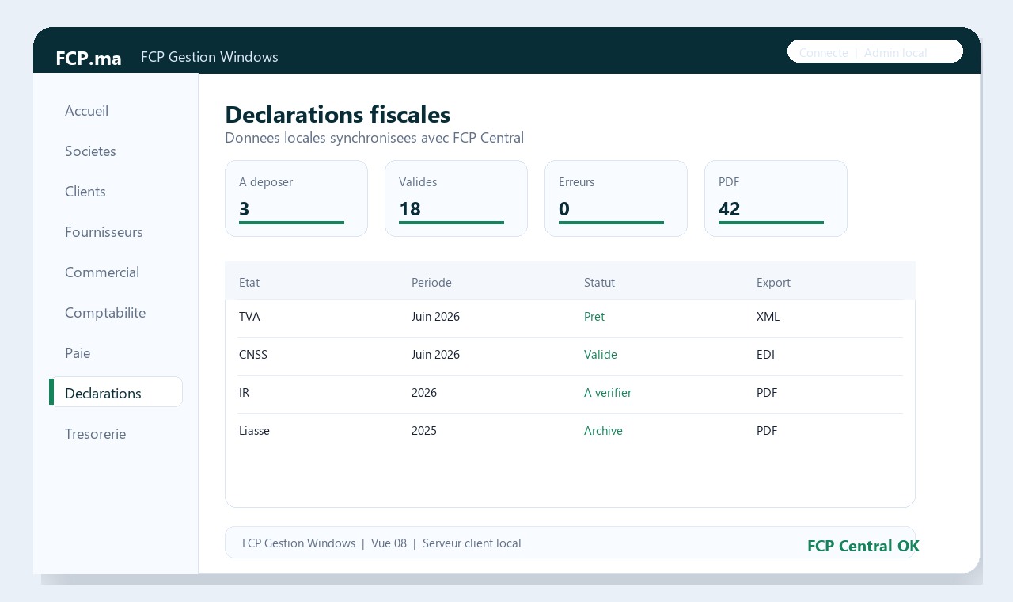Select the TVA declaration row
Image resolution: width=1013 pixels, height=602 pixels.
click(570, 318)
